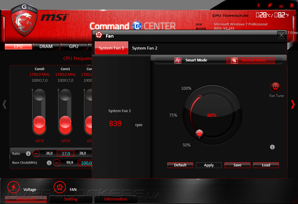Close the Fan dialog
The width and height of the screenshot is (298, 204).
pyautogui.click(x=281, y=35)
